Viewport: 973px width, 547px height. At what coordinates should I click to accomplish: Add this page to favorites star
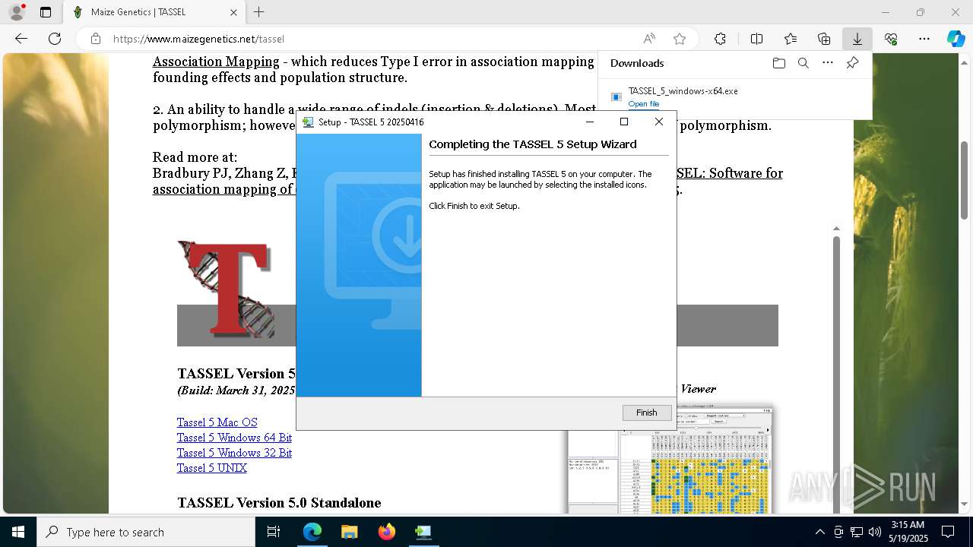(680, 39)
